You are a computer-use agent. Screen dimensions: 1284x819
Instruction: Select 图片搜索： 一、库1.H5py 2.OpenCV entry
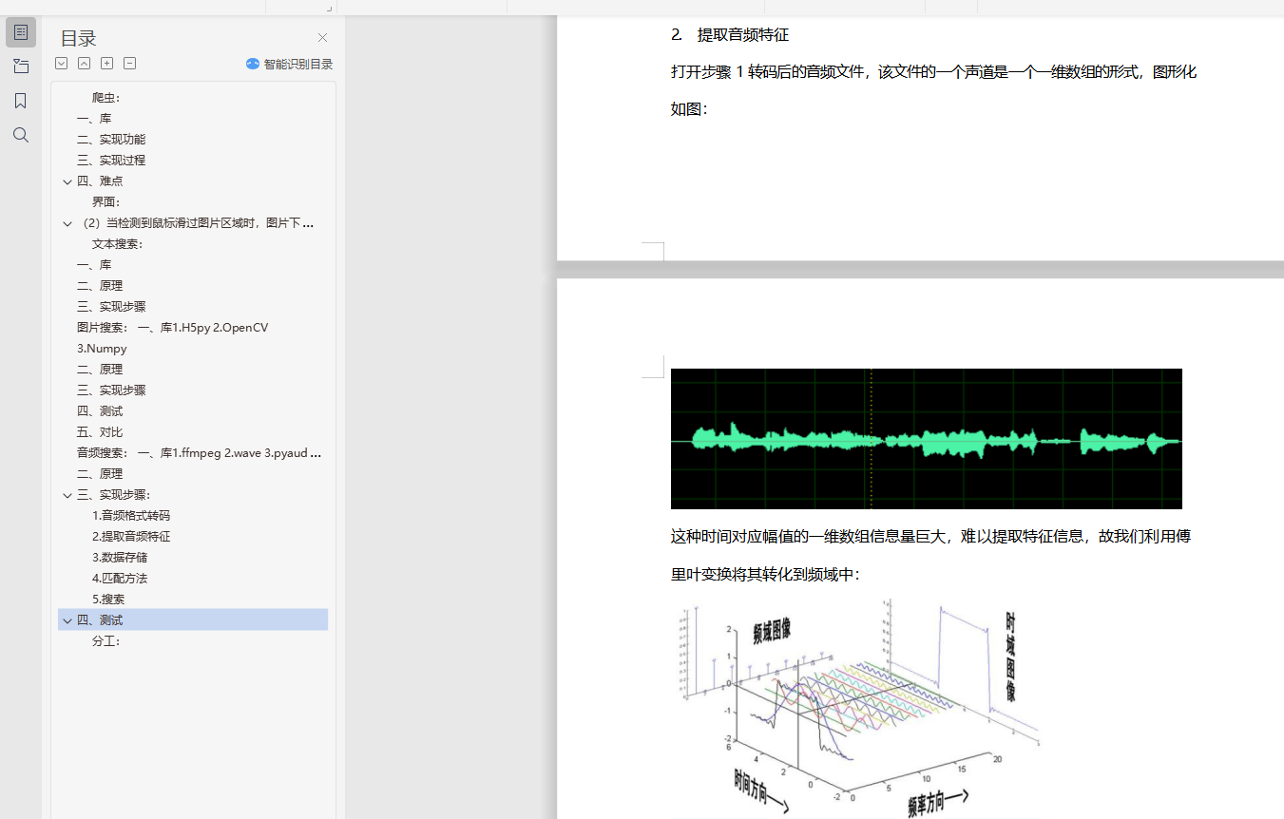[x=173, y=328]
